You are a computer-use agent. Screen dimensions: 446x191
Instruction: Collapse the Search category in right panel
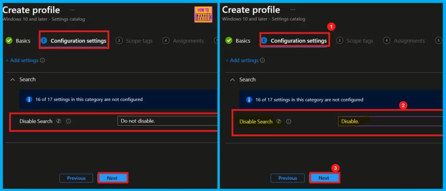click(233, 80)
